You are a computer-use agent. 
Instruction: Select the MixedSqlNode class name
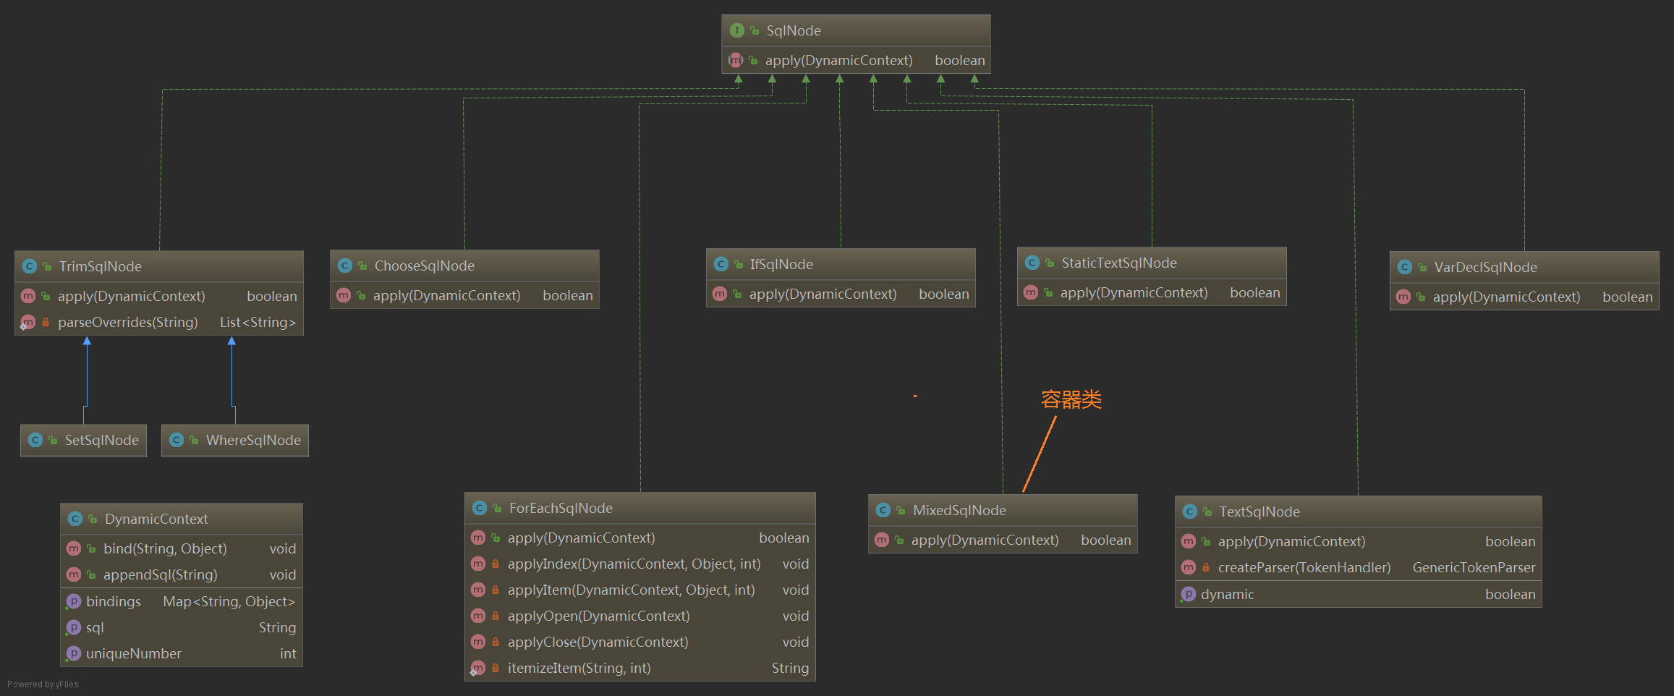click(x=959, y=510)
